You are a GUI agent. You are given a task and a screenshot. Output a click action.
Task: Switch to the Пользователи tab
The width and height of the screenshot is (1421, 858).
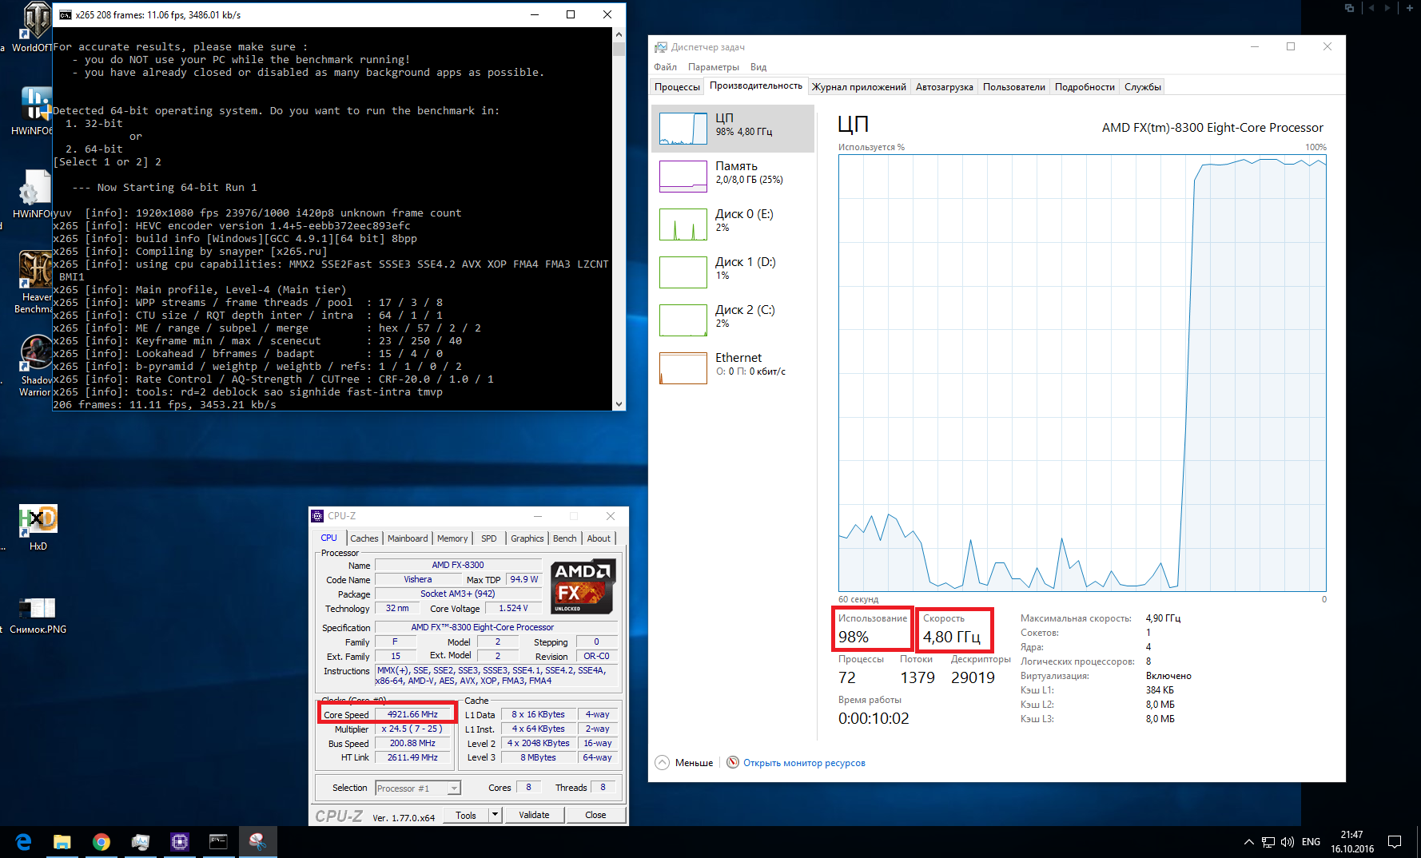(1013, 87)
